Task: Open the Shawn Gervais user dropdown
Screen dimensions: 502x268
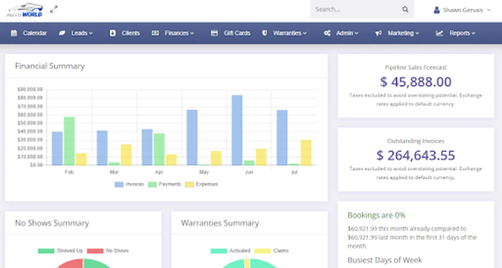Action: [x=462, y=10]
